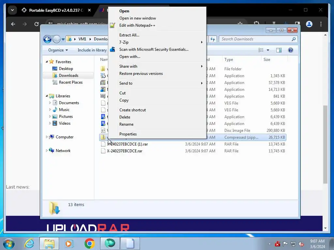Viewport: 334px width, 250px height.
Task: Launch Internet Explorer from taskbar
Action: pos(29,243)
